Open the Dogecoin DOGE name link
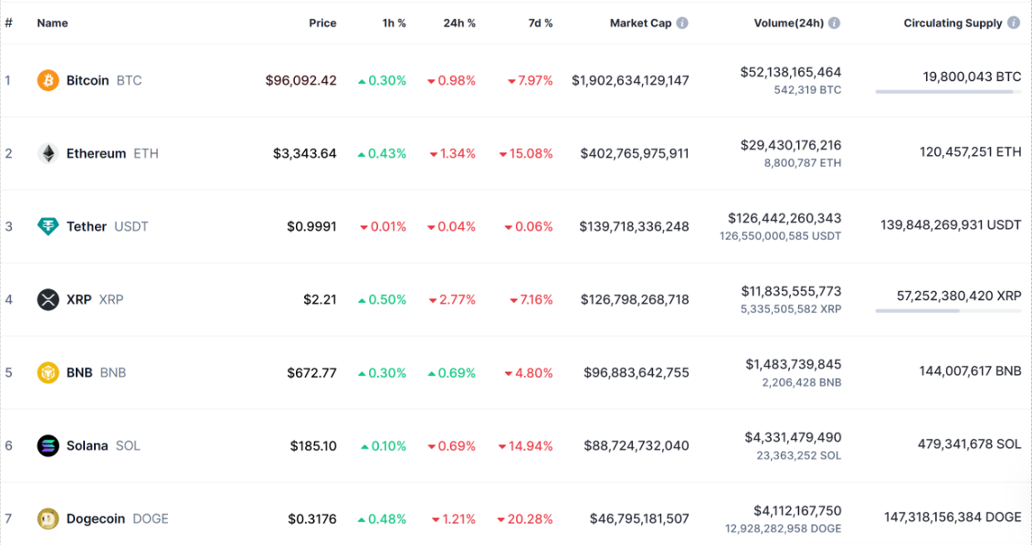 [98, 518]
